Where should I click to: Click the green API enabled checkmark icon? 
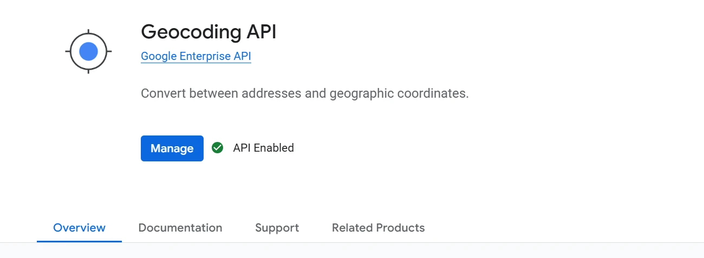[218, 147]
